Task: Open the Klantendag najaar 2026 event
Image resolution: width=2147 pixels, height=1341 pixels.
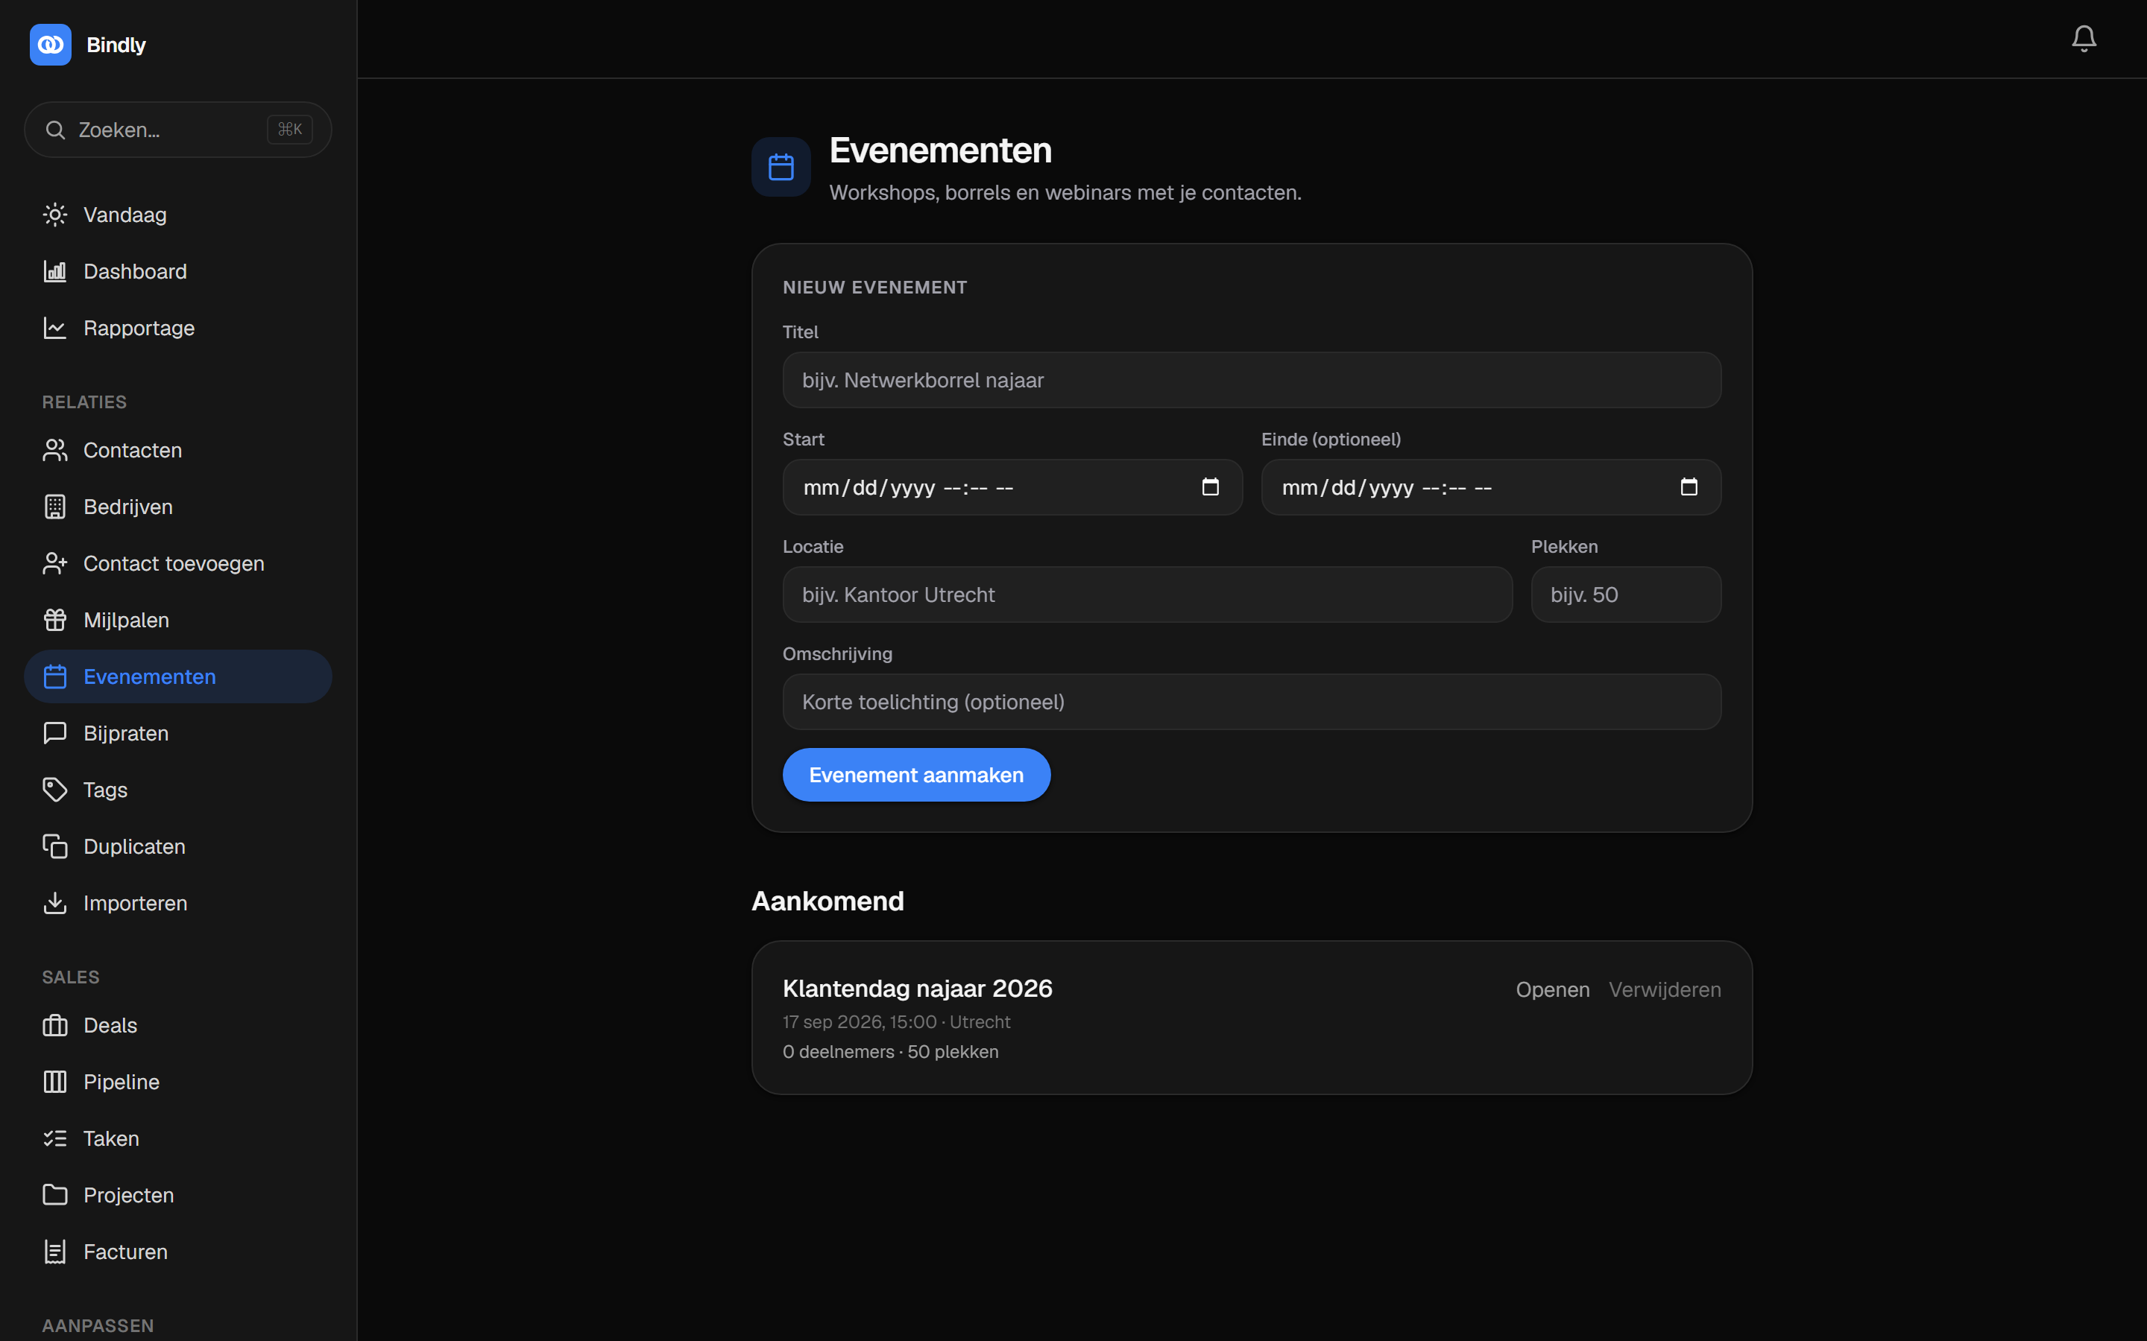Action: [1553, 990]
